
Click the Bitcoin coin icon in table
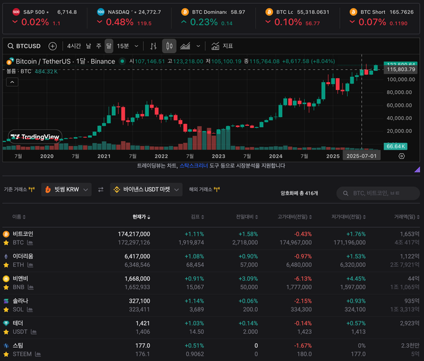[7, 234]
